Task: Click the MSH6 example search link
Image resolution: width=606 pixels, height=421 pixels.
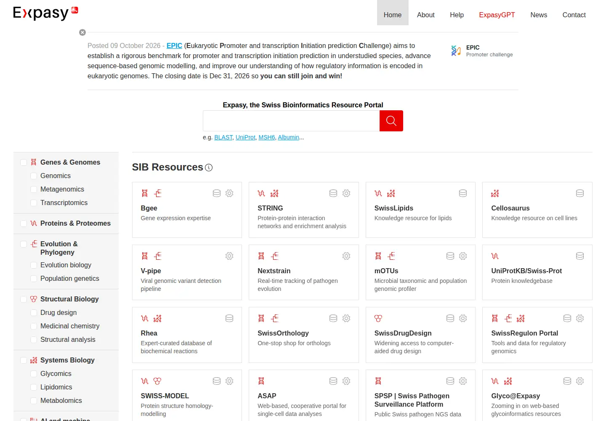Action: point(267,137)
